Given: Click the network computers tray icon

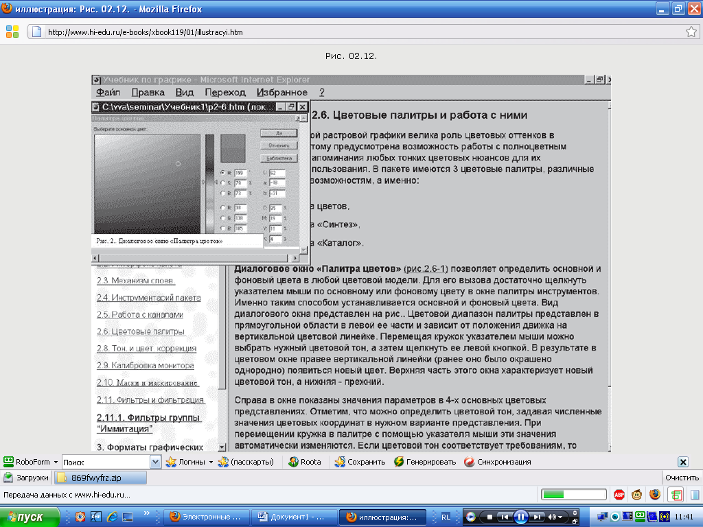Looking at the screenshot, I should (x=602, y=517).
